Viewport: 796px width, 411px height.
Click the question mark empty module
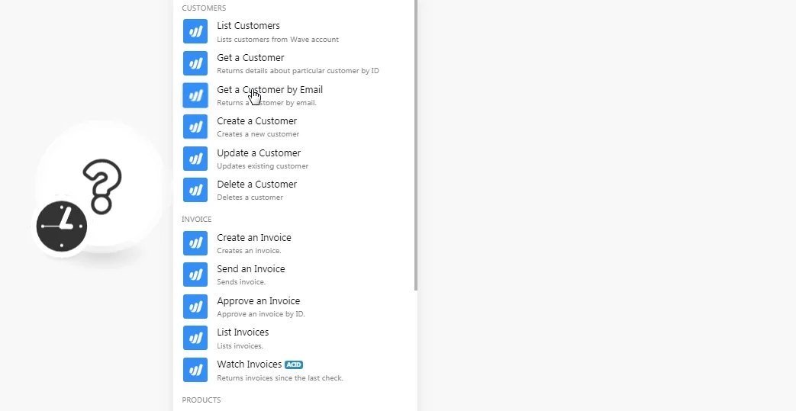point(102,185)
